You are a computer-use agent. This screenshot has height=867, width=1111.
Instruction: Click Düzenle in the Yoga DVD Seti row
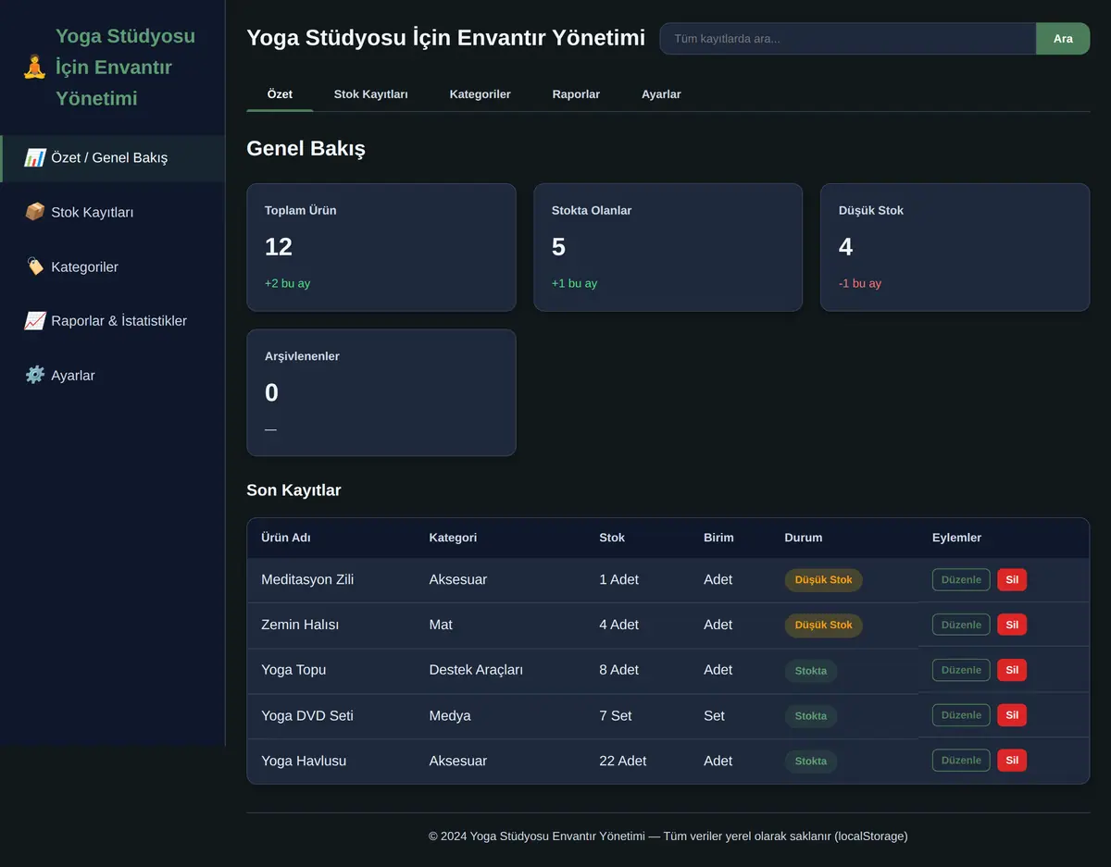tap(961, 715)
